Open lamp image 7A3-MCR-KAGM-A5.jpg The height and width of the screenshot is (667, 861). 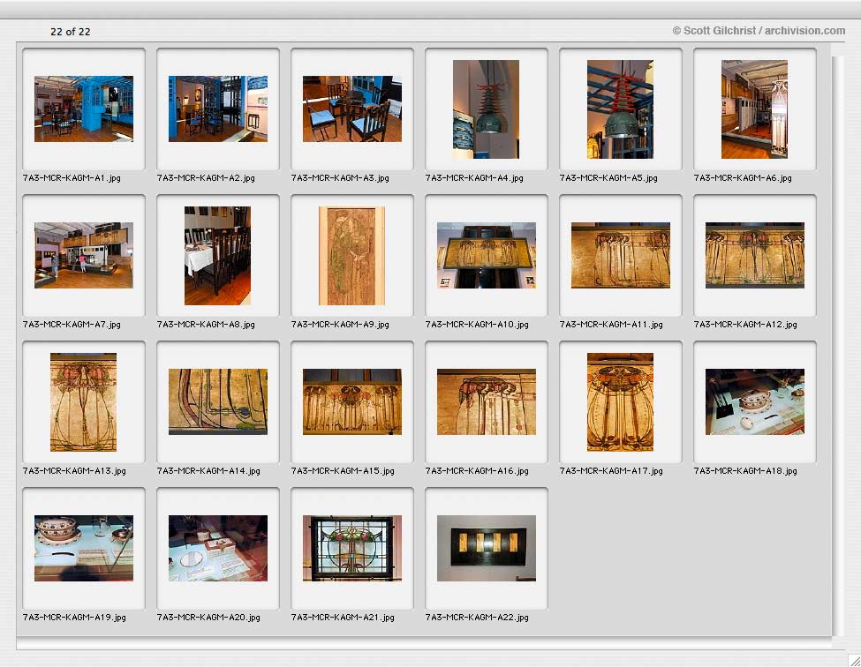coord(621,109)
